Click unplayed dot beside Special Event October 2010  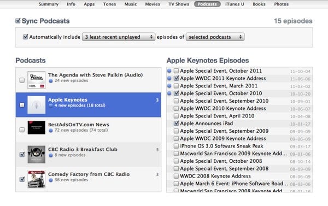(x=169, y=93)
